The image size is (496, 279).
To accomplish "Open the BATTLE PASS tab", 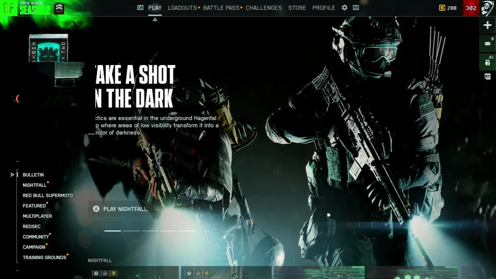I will point(221,8).
